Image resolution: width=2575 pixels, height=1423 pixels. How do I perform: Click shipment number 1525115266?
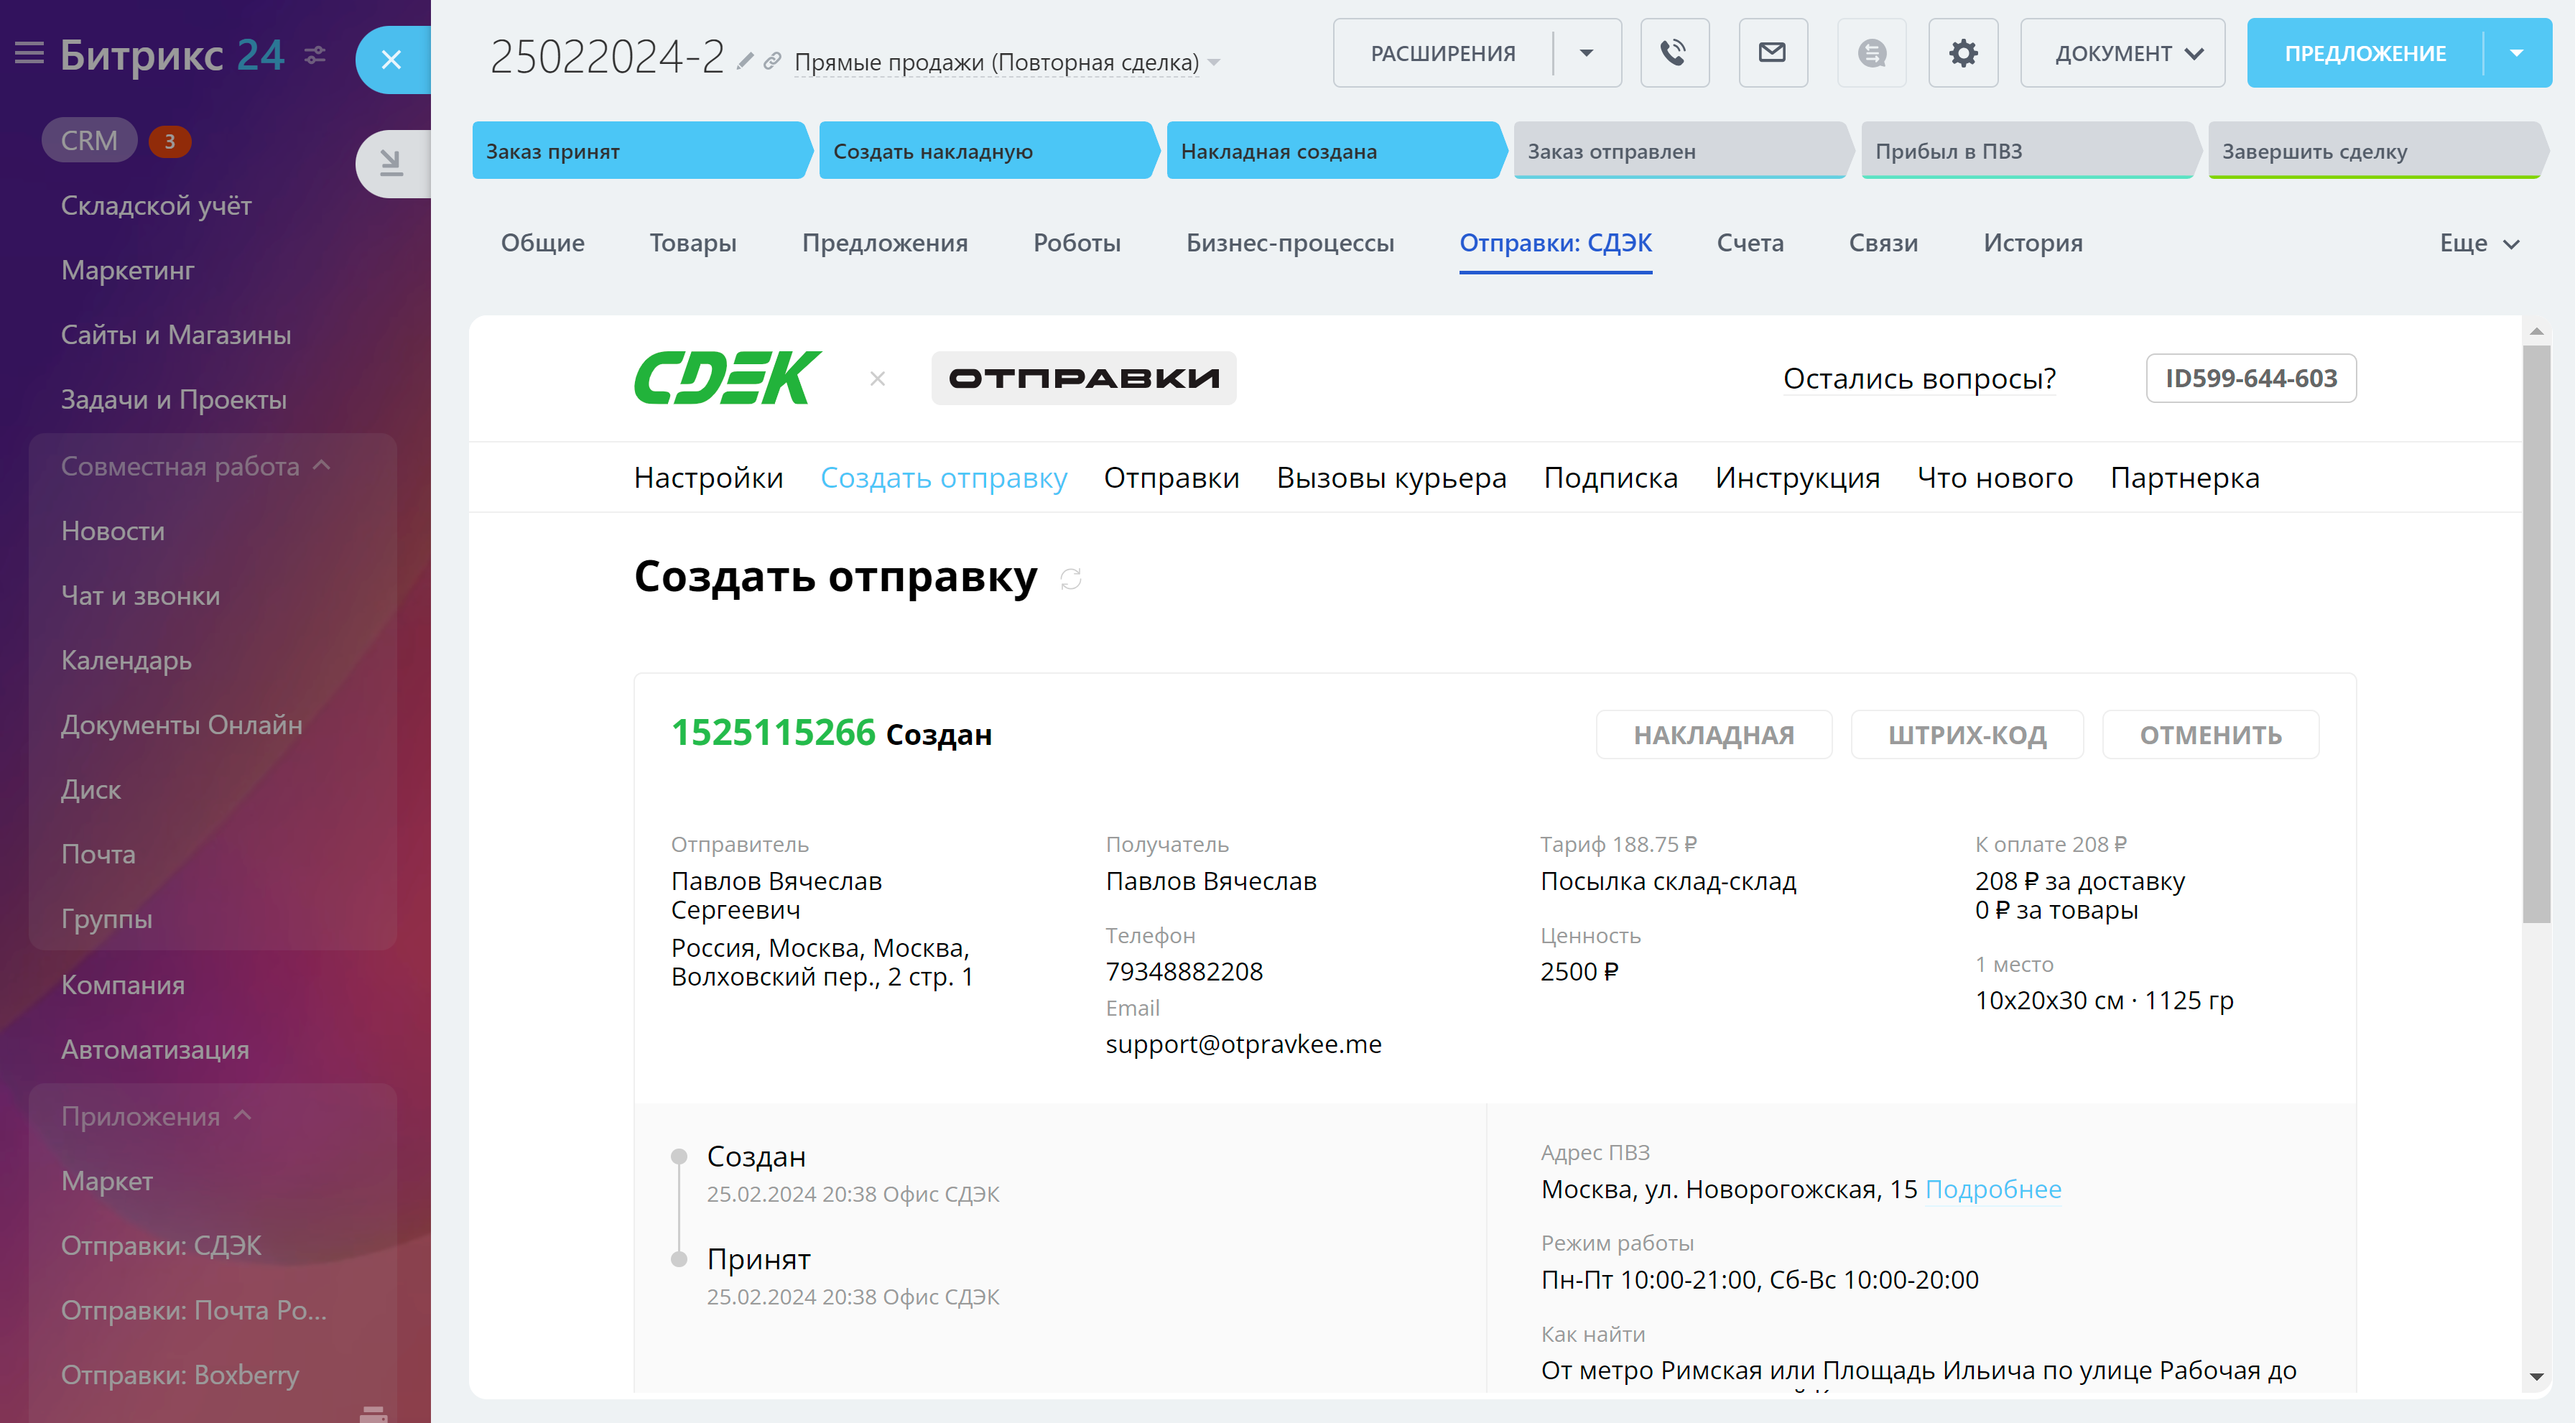(x=773, y=732)
